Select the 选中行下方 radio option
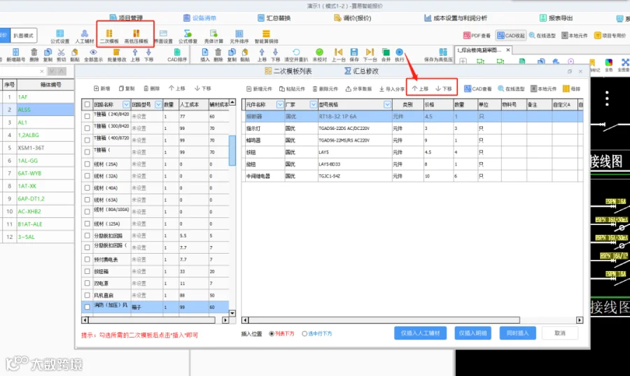 pos(304,334)
